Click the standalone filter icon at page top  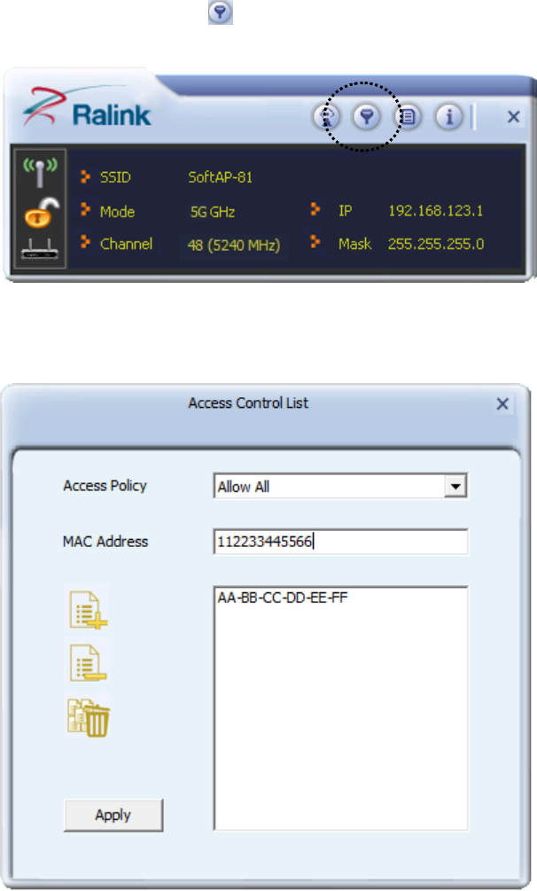pos(221,12)
